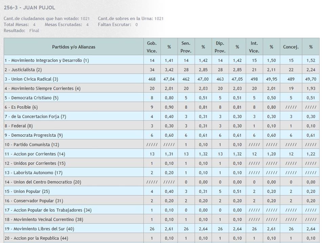This screenshot has height=243, width=325.
Task: Select row "12 - Unidos por Corrientes (15)"
Action: [x=162, y=163]
